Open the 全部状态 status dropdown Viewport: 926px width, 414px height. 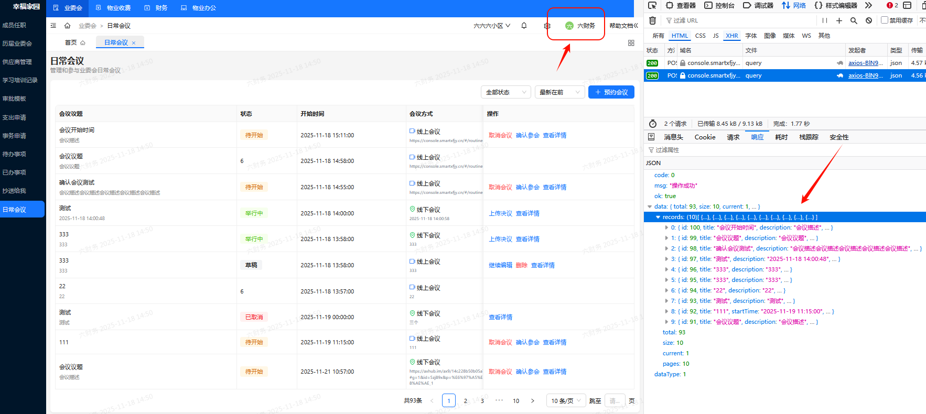pyautogui.click(x=505, y=92)
